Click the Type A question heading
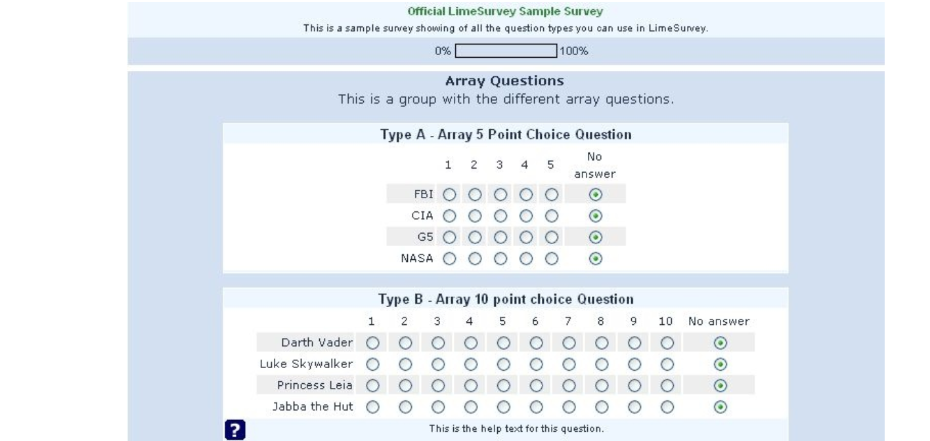Screen dimensions: 930x441 [x=505, y=135]
